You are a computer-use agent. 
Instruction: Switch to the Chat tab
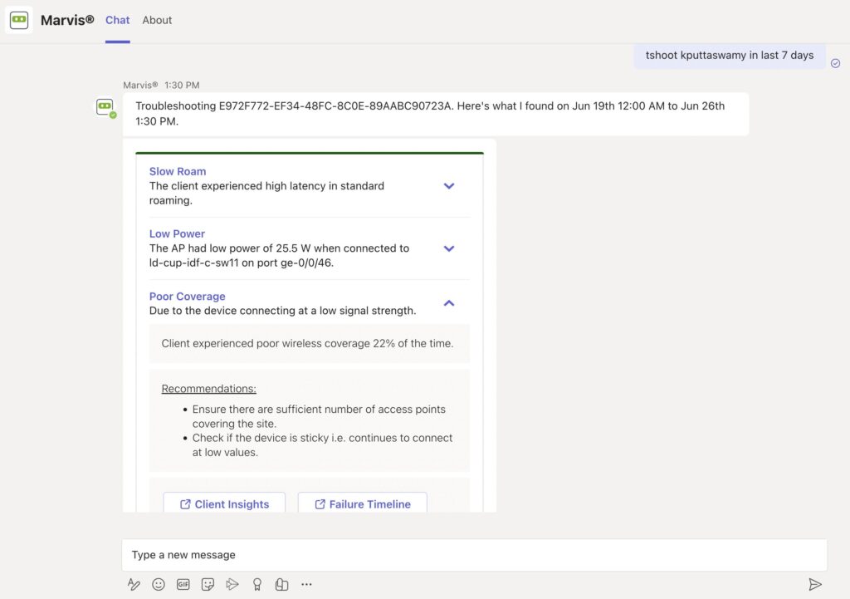pos(118,20)
